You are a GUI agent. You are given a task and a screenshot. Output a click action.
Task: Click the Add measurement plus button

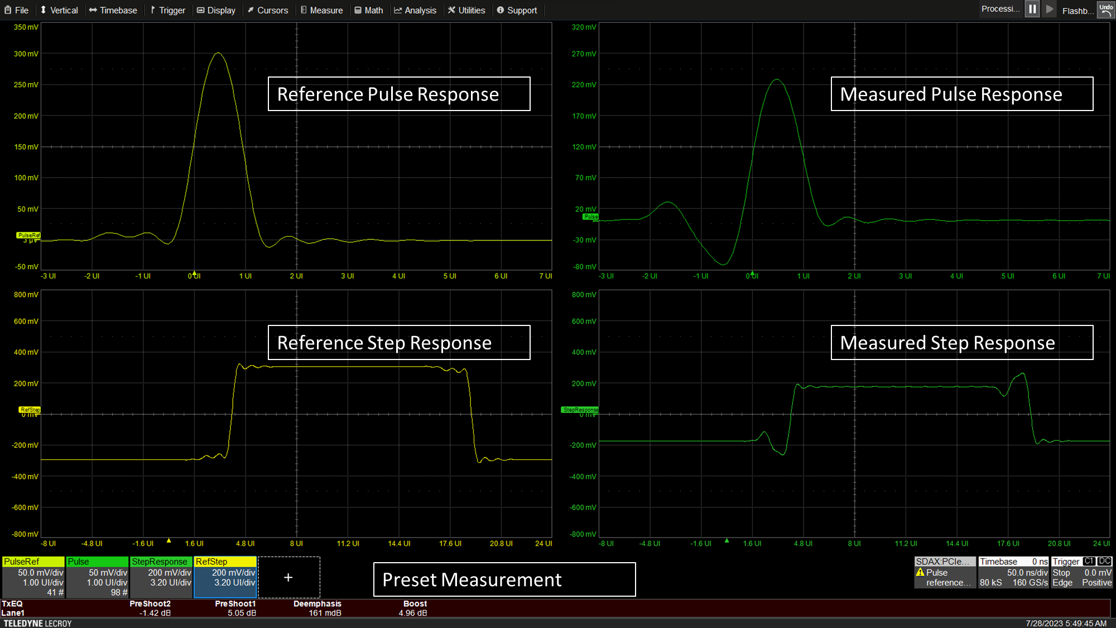(288, 577)
